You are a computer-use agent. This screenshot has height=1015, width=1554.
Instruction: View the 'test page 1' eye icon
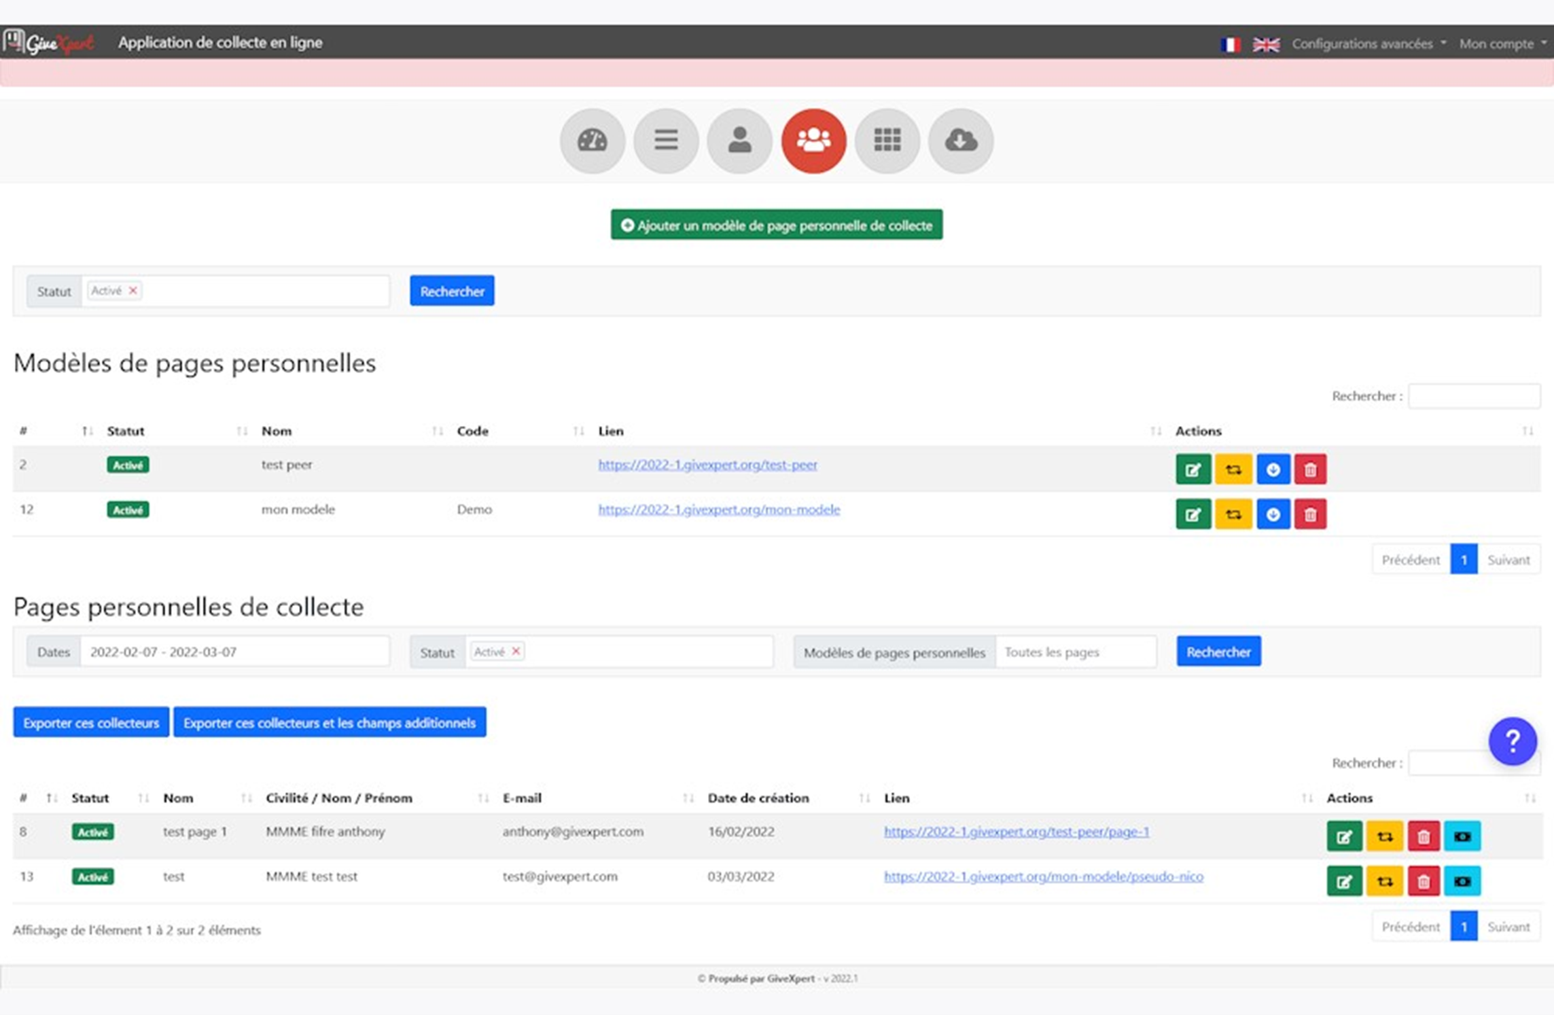[x=1462, y=836]
